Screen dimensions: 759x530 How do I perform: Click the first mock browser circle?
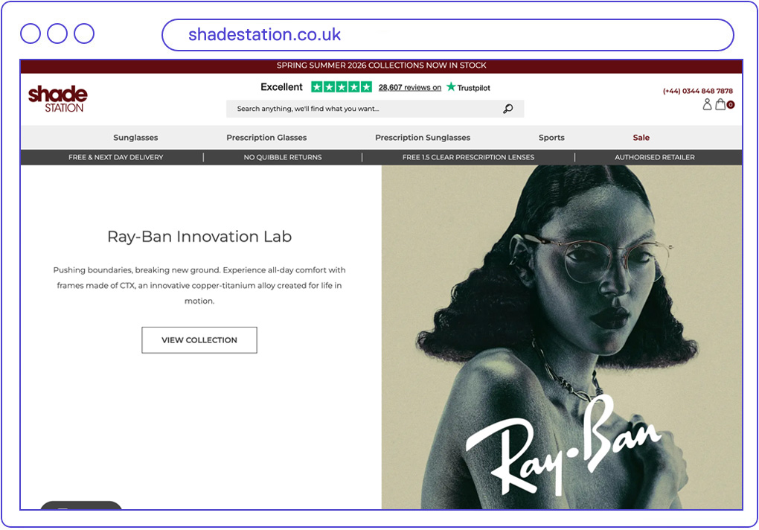click(31, 33)
